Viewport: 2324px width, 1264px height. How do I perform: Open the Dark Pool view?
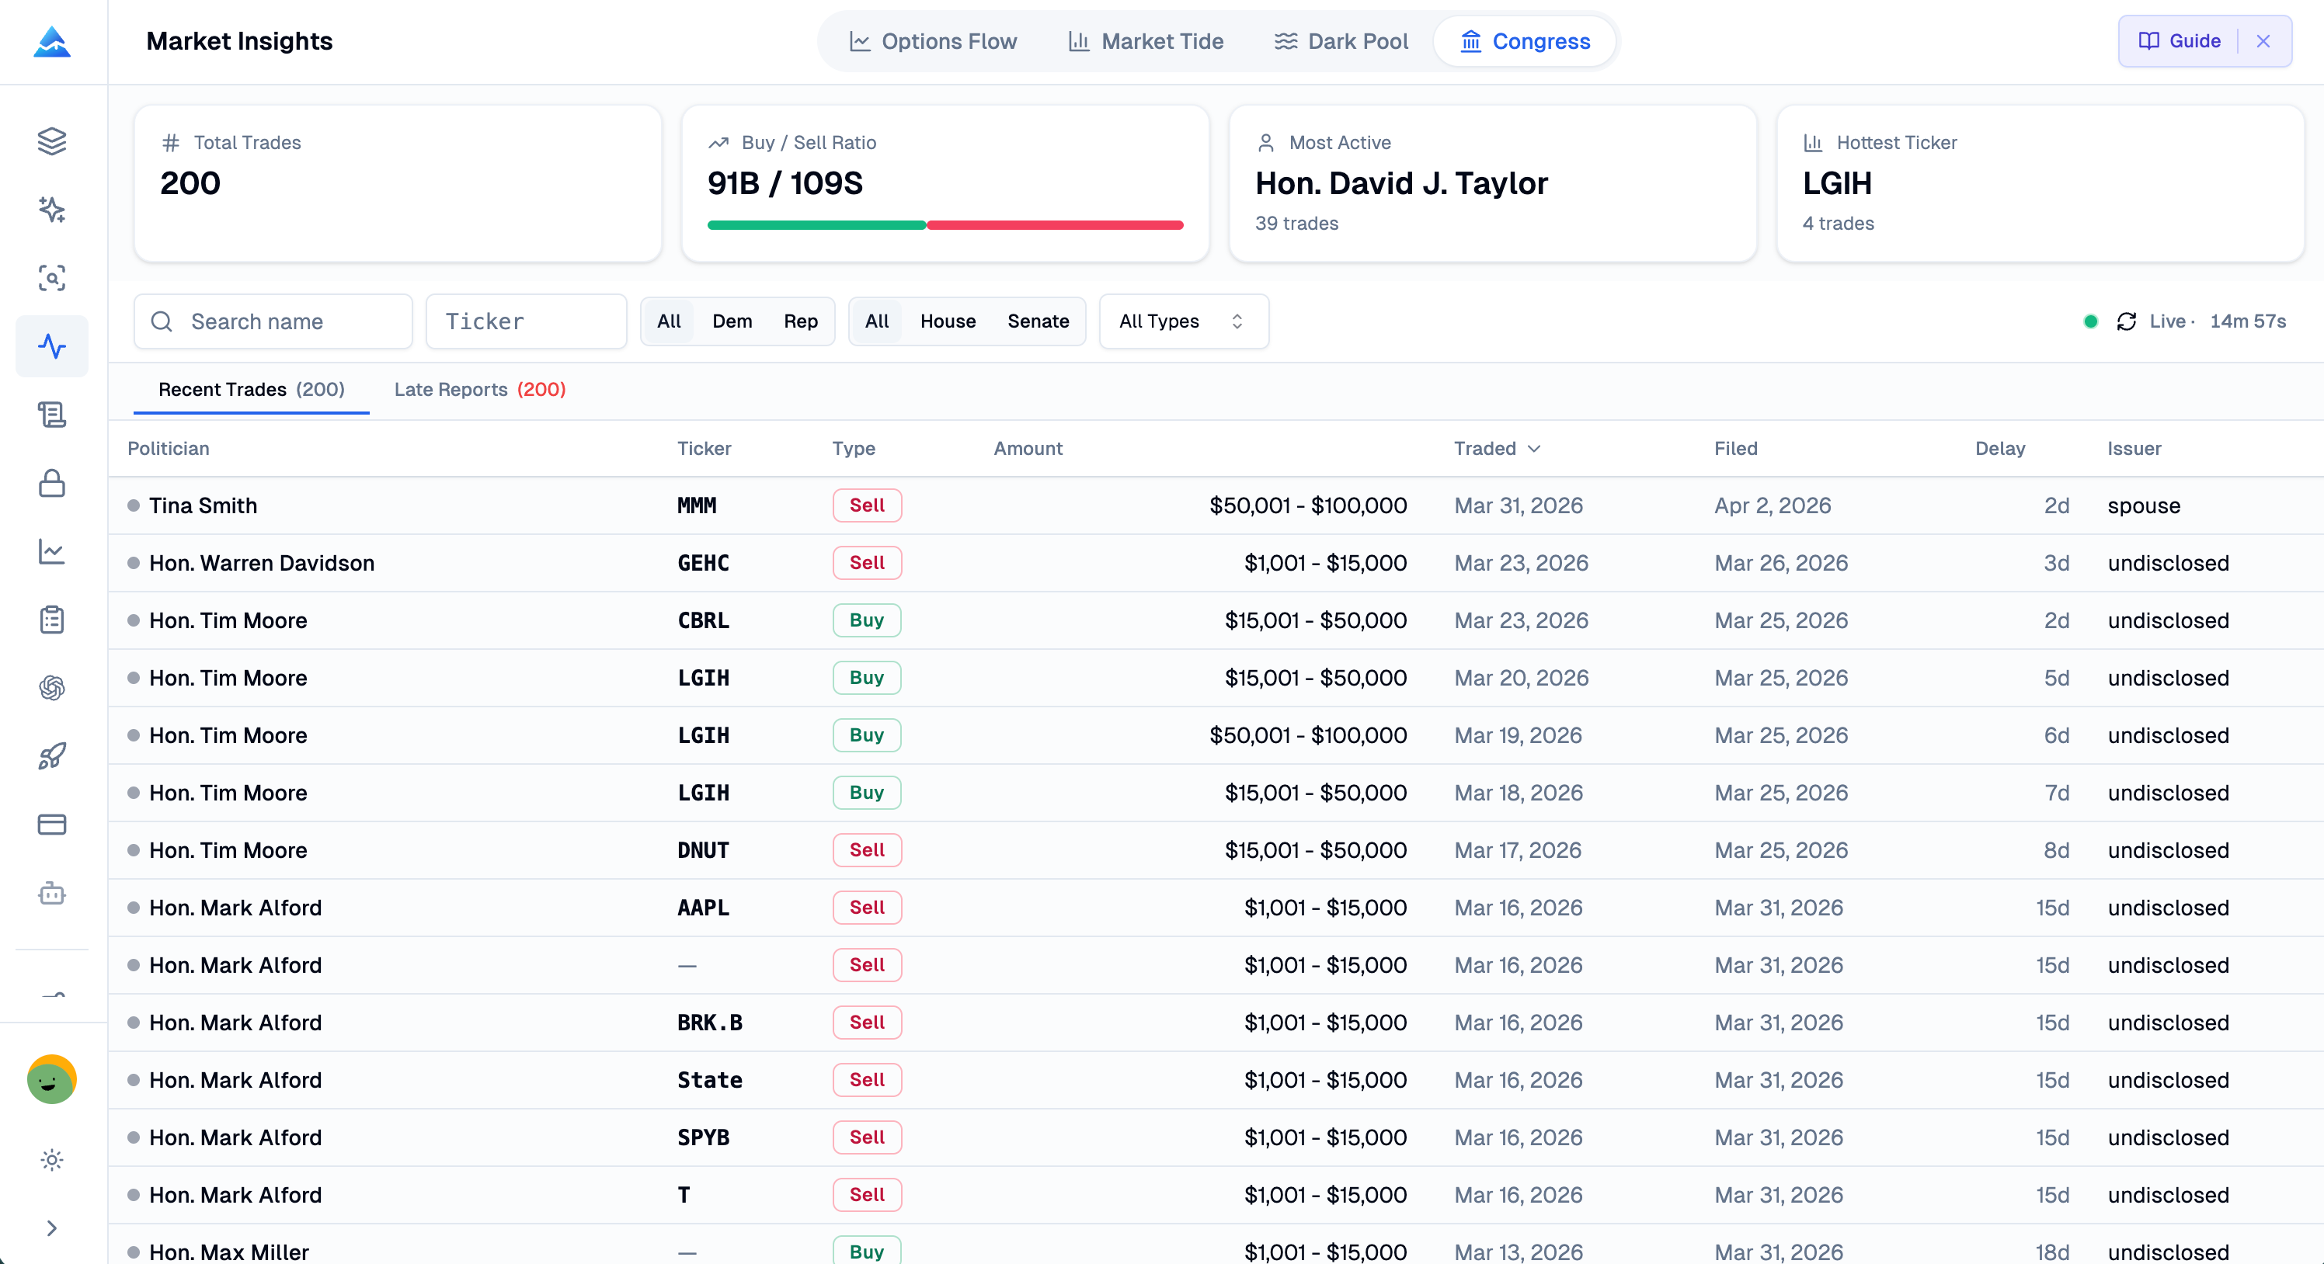pos(1341,40)
